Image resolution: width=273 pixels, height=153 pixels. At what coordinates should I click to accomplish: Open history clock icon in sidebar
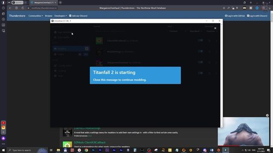3,8
